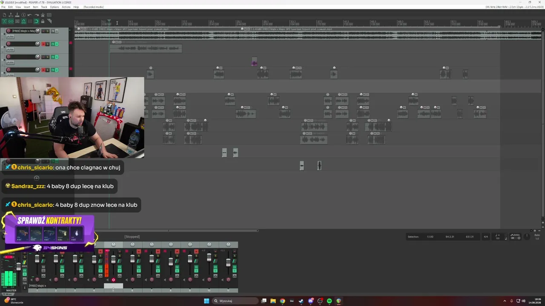Image resolution: width=545 pixels, height=306 pixels.
Task: Click the 4/4 time signature field
Action: pyautogui.click(x=486, y=237)
